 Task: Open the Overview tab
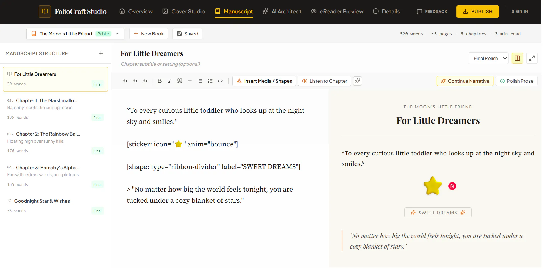(x=136, y=11)
